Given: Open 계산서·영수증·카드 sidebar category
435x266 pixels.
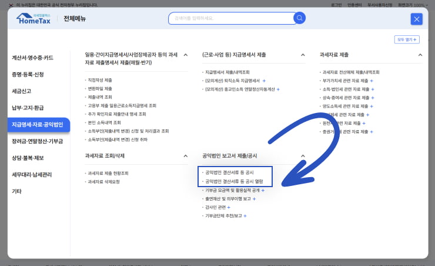Looking at the screenshot, I should (32, 58).
